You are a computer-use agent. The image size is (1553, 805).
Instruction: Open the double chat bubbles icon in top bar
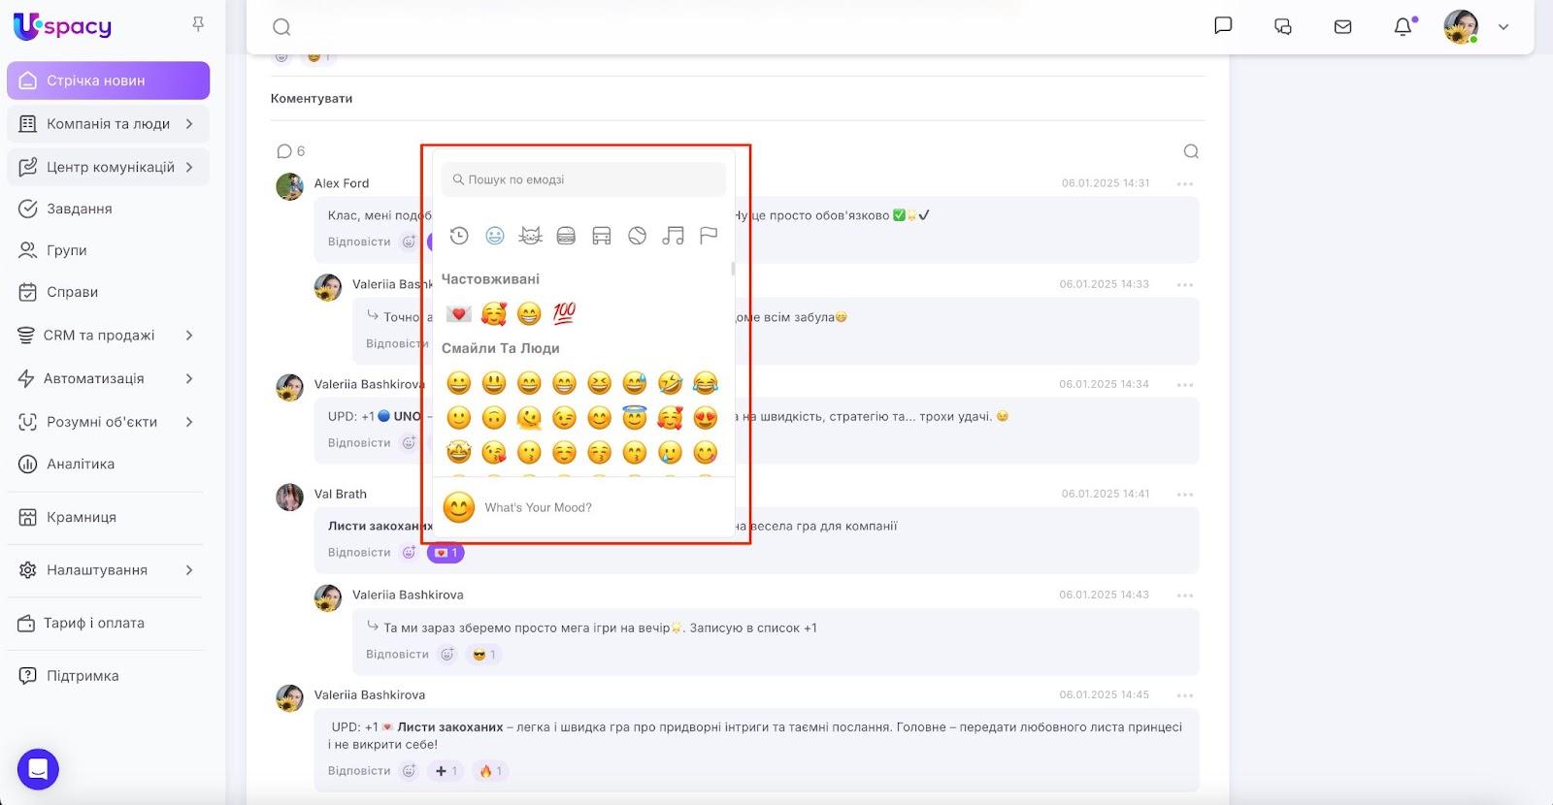pyautogui.click(x=1283, y=26)
